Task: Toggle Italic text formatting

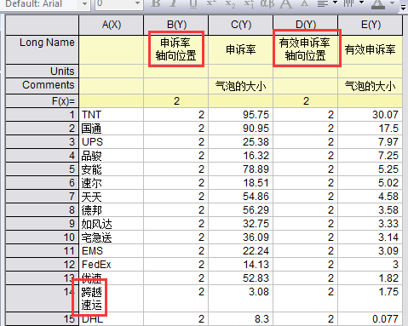Action: 173,3
